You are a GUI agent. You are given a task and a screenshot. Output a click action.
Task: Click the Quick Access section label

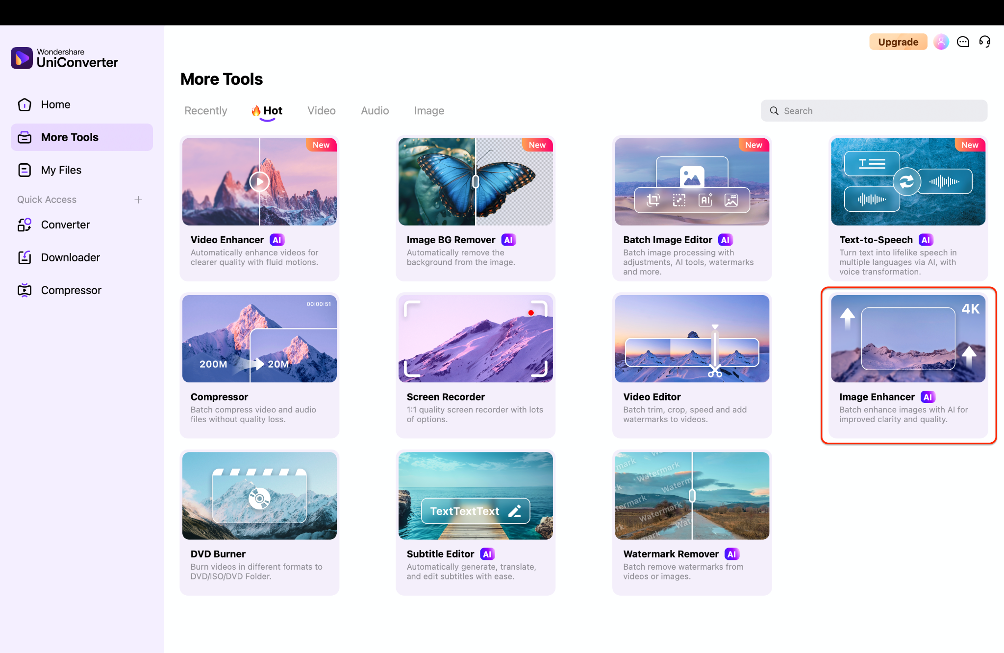(x=47, y=200)
